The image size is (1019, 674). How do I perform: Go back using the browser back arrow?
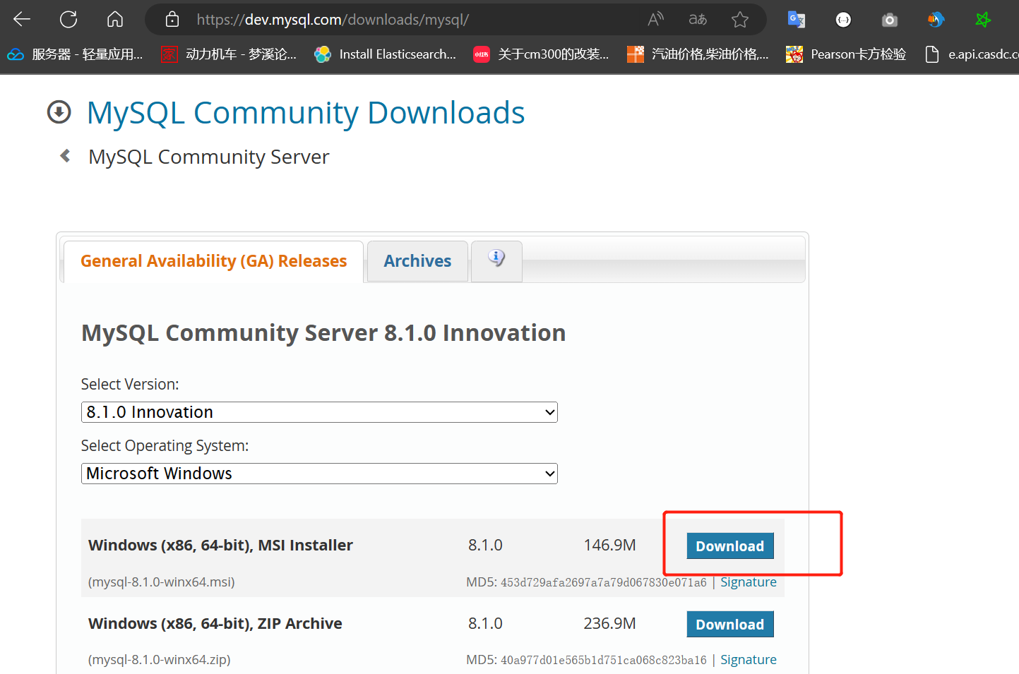point(22,19)
